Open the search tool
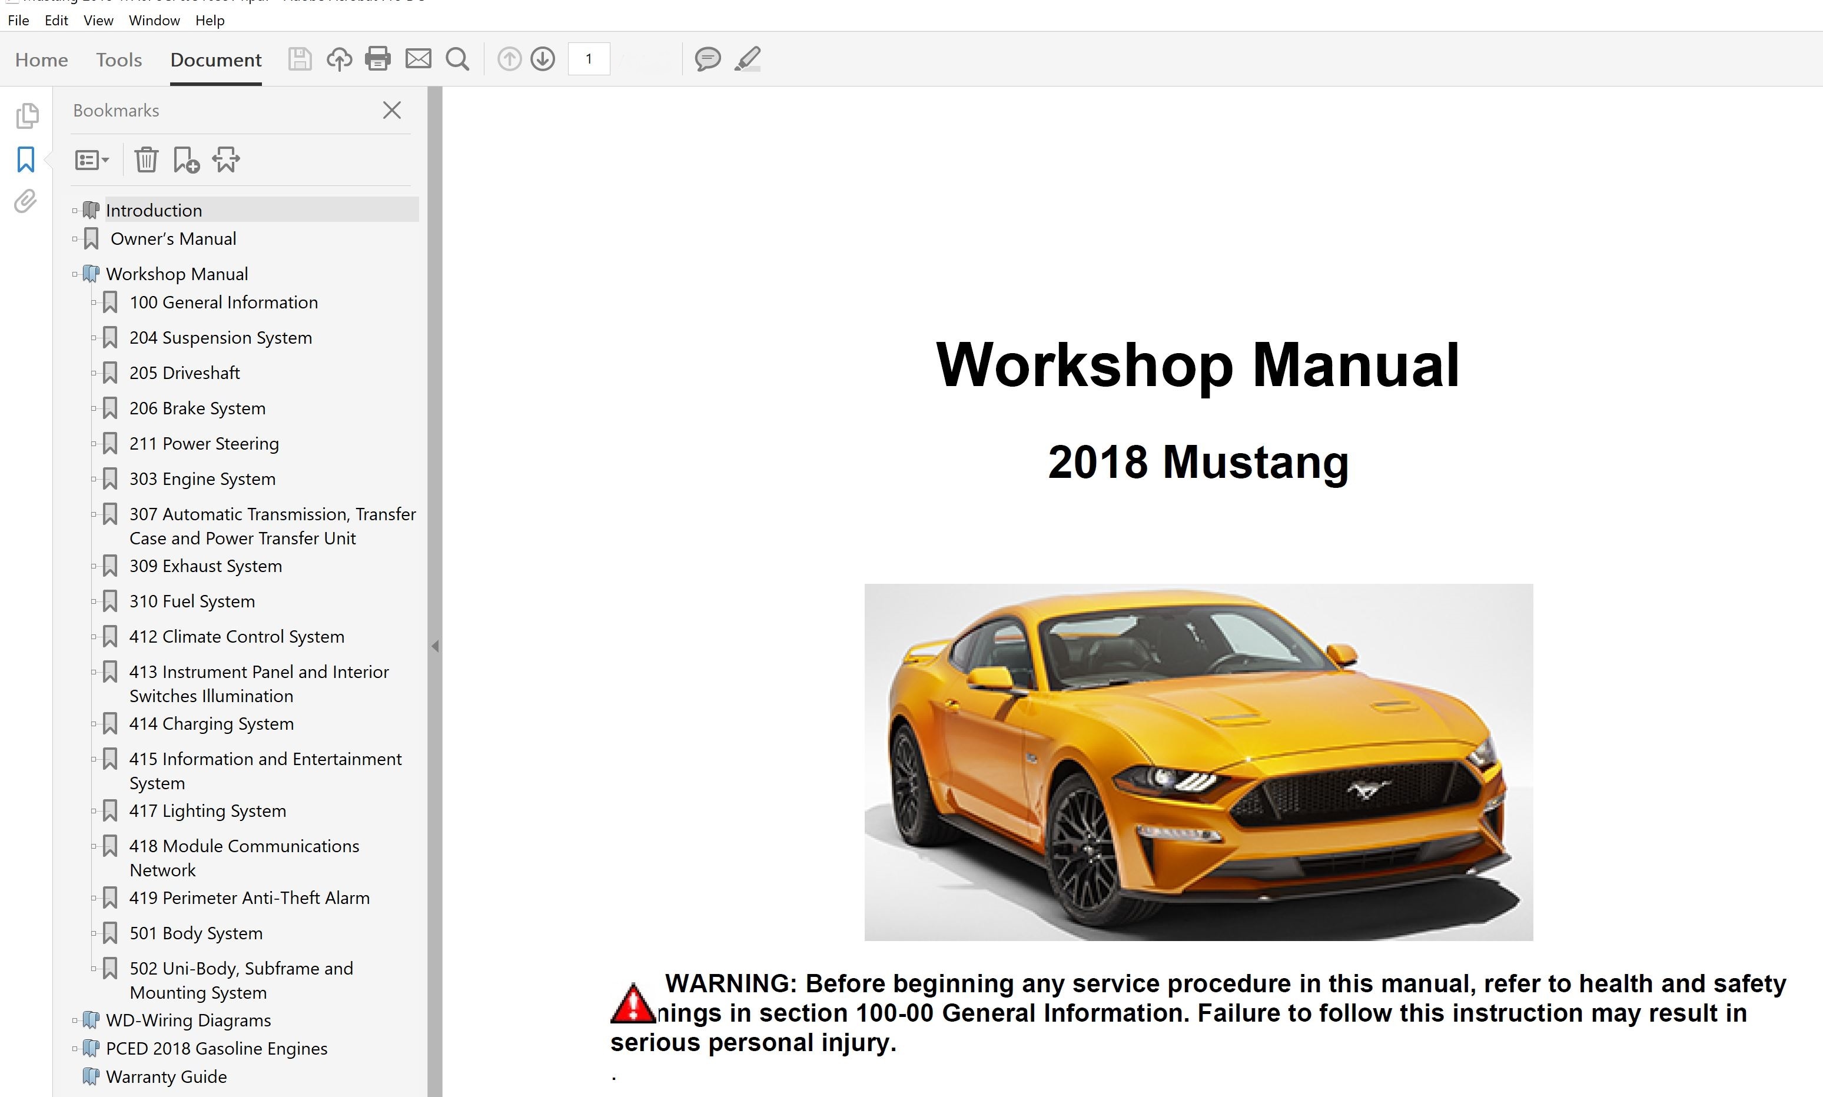 point(457,59)
